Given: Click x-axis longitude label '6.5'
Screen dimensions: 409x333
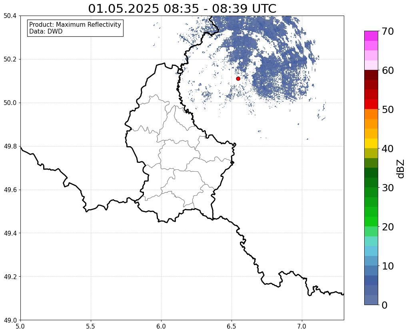Looking at the screenshot, I should pos(231,326).
